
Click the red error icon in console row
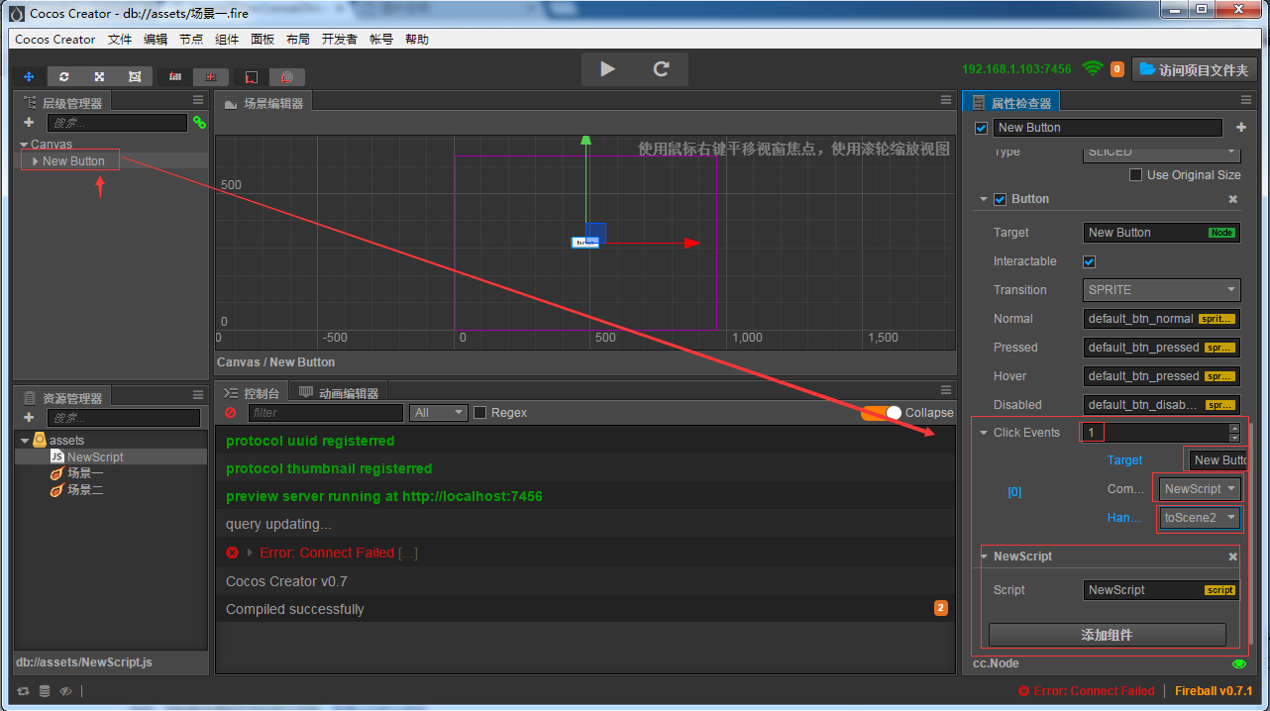tap(232, 553)
